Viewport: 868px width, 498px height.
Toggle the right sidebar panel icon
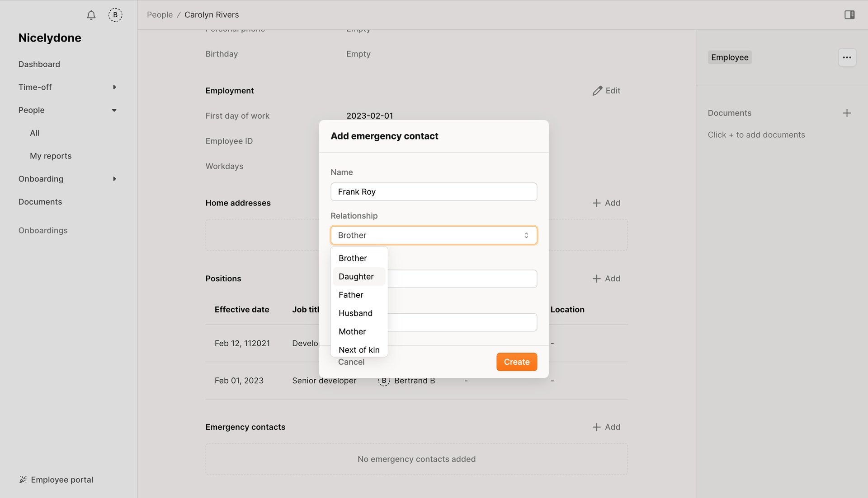[849, 15]
